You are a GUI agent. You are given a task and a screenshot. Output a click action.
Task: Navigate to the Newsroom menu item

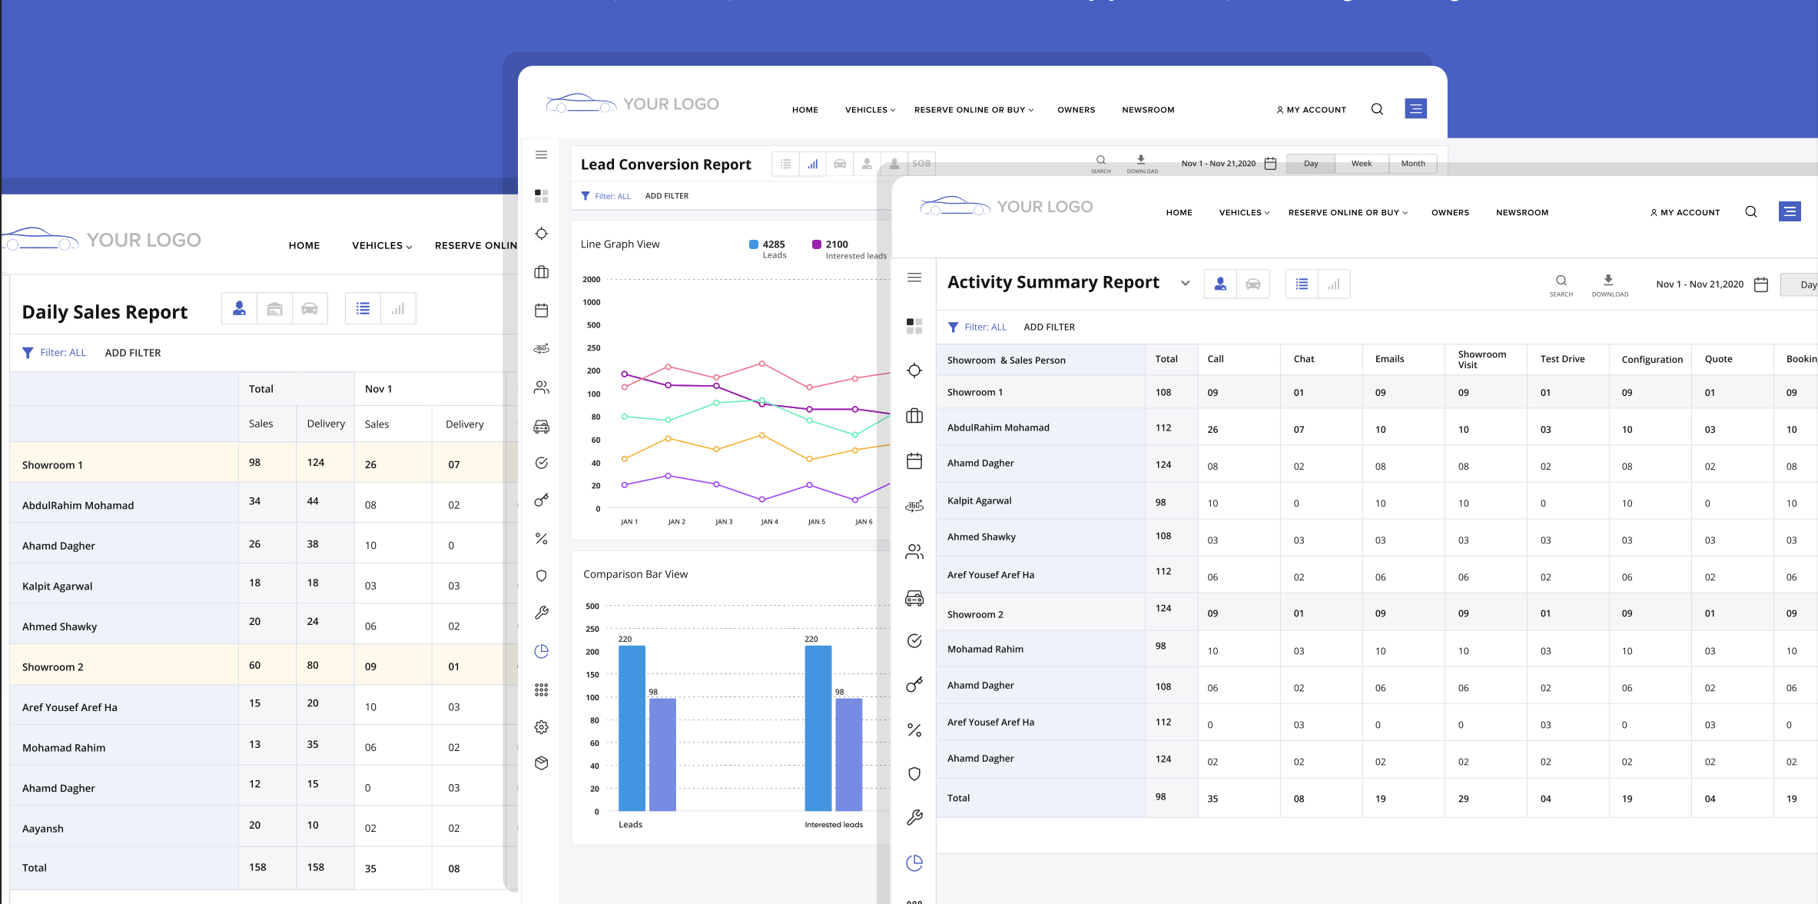click(1522, 212)
